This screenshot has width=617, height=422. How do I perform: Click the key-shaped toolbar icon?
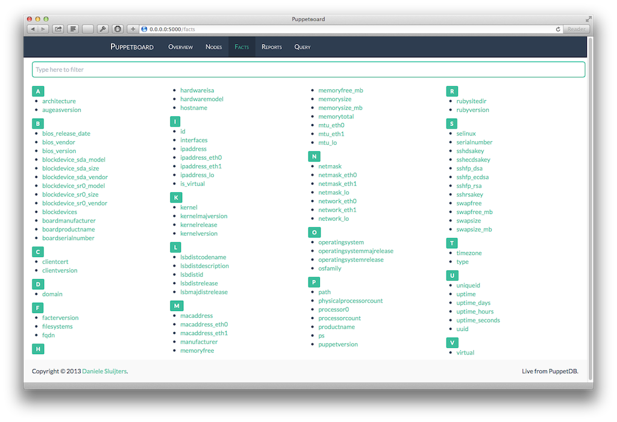point(102,29)
